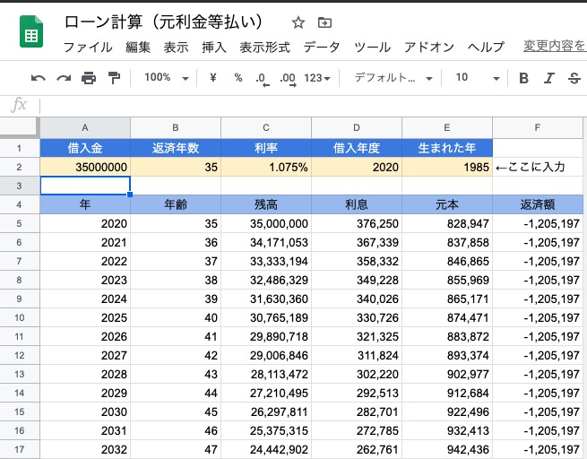
Task: Format as currency with ¥ button
Action: (x=213, y=77)
